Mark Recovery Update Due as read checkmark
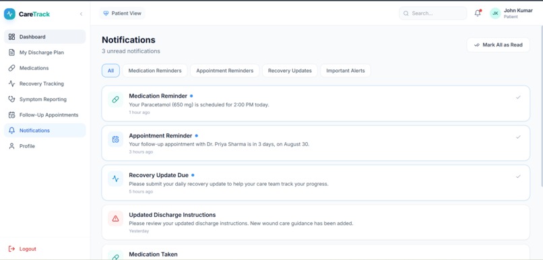543x260 pixels. tap(518, 176)
